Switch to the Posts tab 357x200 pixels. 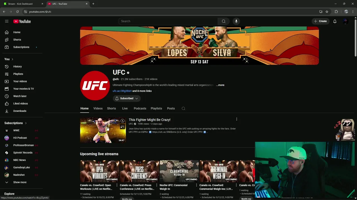171,108
